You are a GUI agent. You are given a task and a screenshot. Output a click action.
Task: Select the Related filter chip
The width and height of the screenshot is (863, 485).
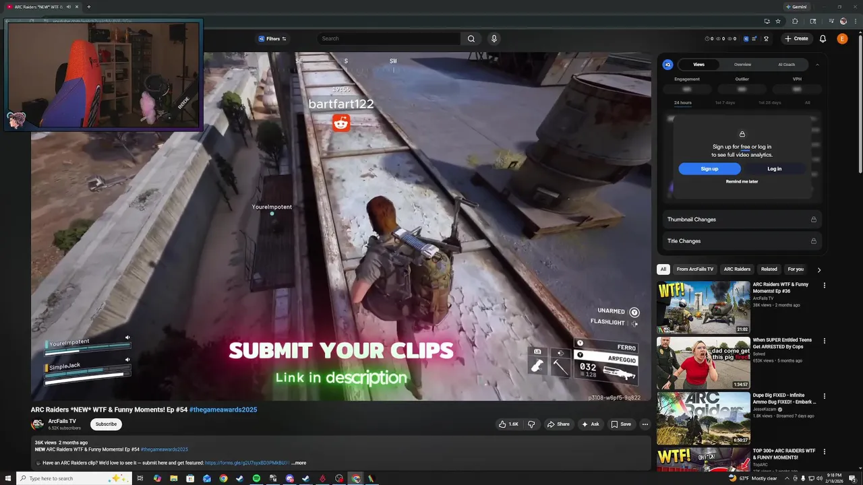coord(769,269)
